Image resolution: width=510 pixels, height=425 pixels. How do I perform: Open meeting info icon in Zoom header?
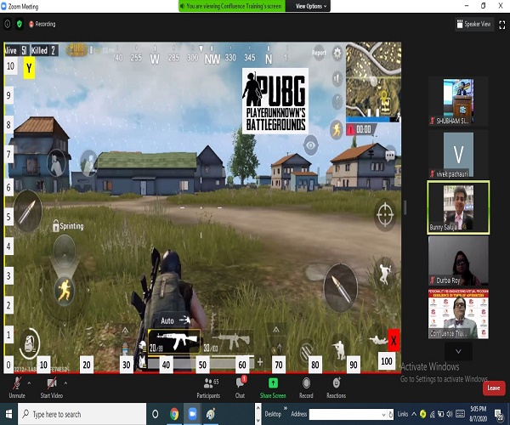pyautogui.click(x=8, y=24)
